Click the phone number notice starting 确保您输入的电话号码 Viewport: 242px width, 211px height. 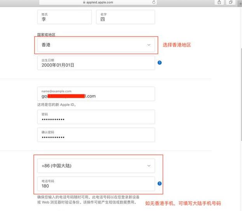[88, 200]
